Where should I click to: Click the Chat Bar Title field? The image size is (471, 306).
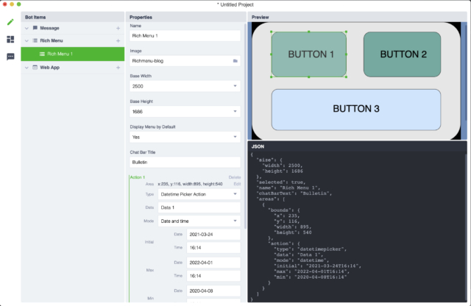coord(185,162)
